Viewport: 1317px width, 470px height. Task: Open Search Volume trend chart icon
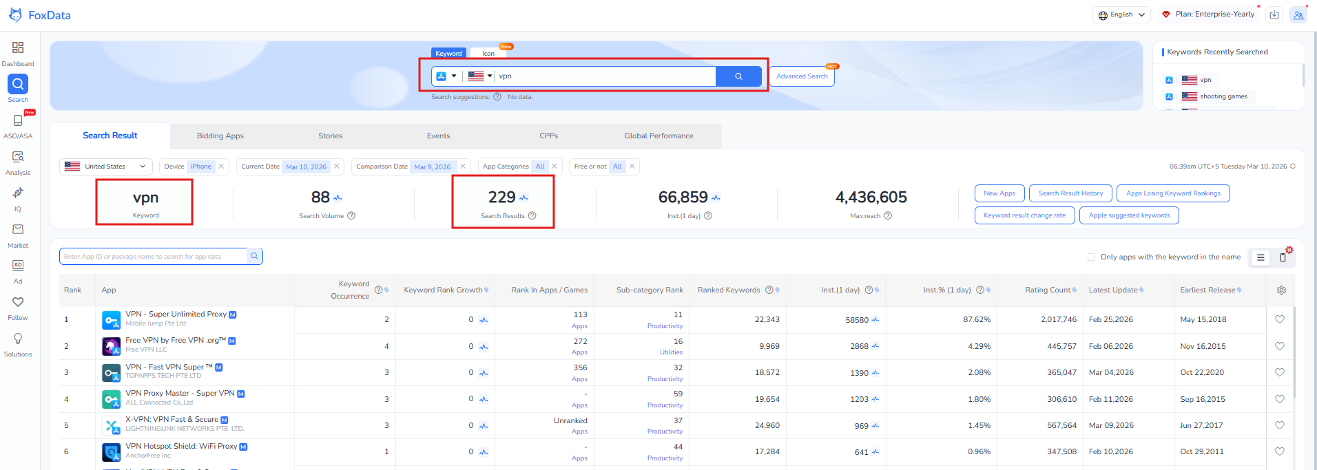pos(338,198)
